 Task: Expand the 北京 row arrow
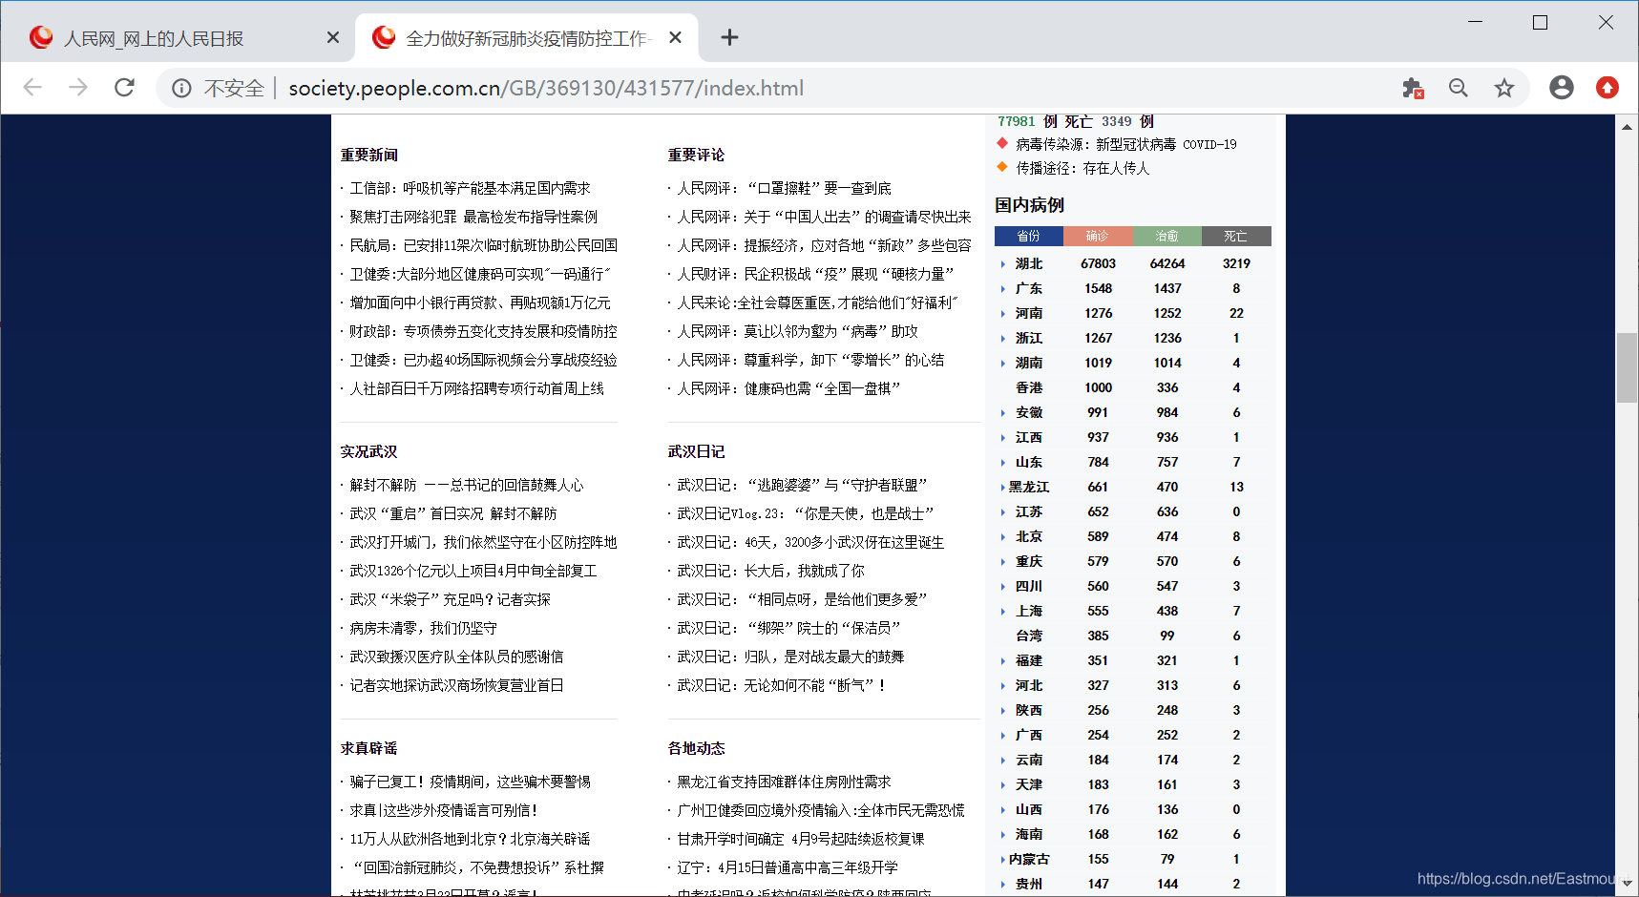(1002, 537)
